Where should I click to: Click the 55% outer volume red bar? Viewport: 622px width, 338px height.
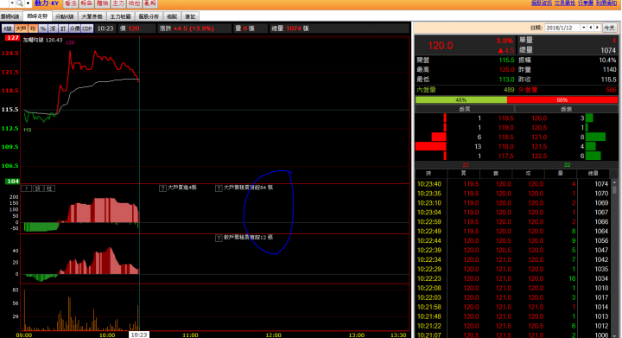tap(562, 100)
